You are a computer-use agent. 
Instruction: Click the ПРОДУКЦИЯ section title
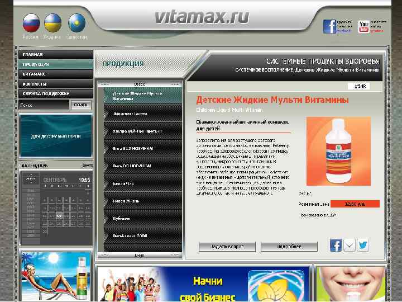(x=123, y=64)
